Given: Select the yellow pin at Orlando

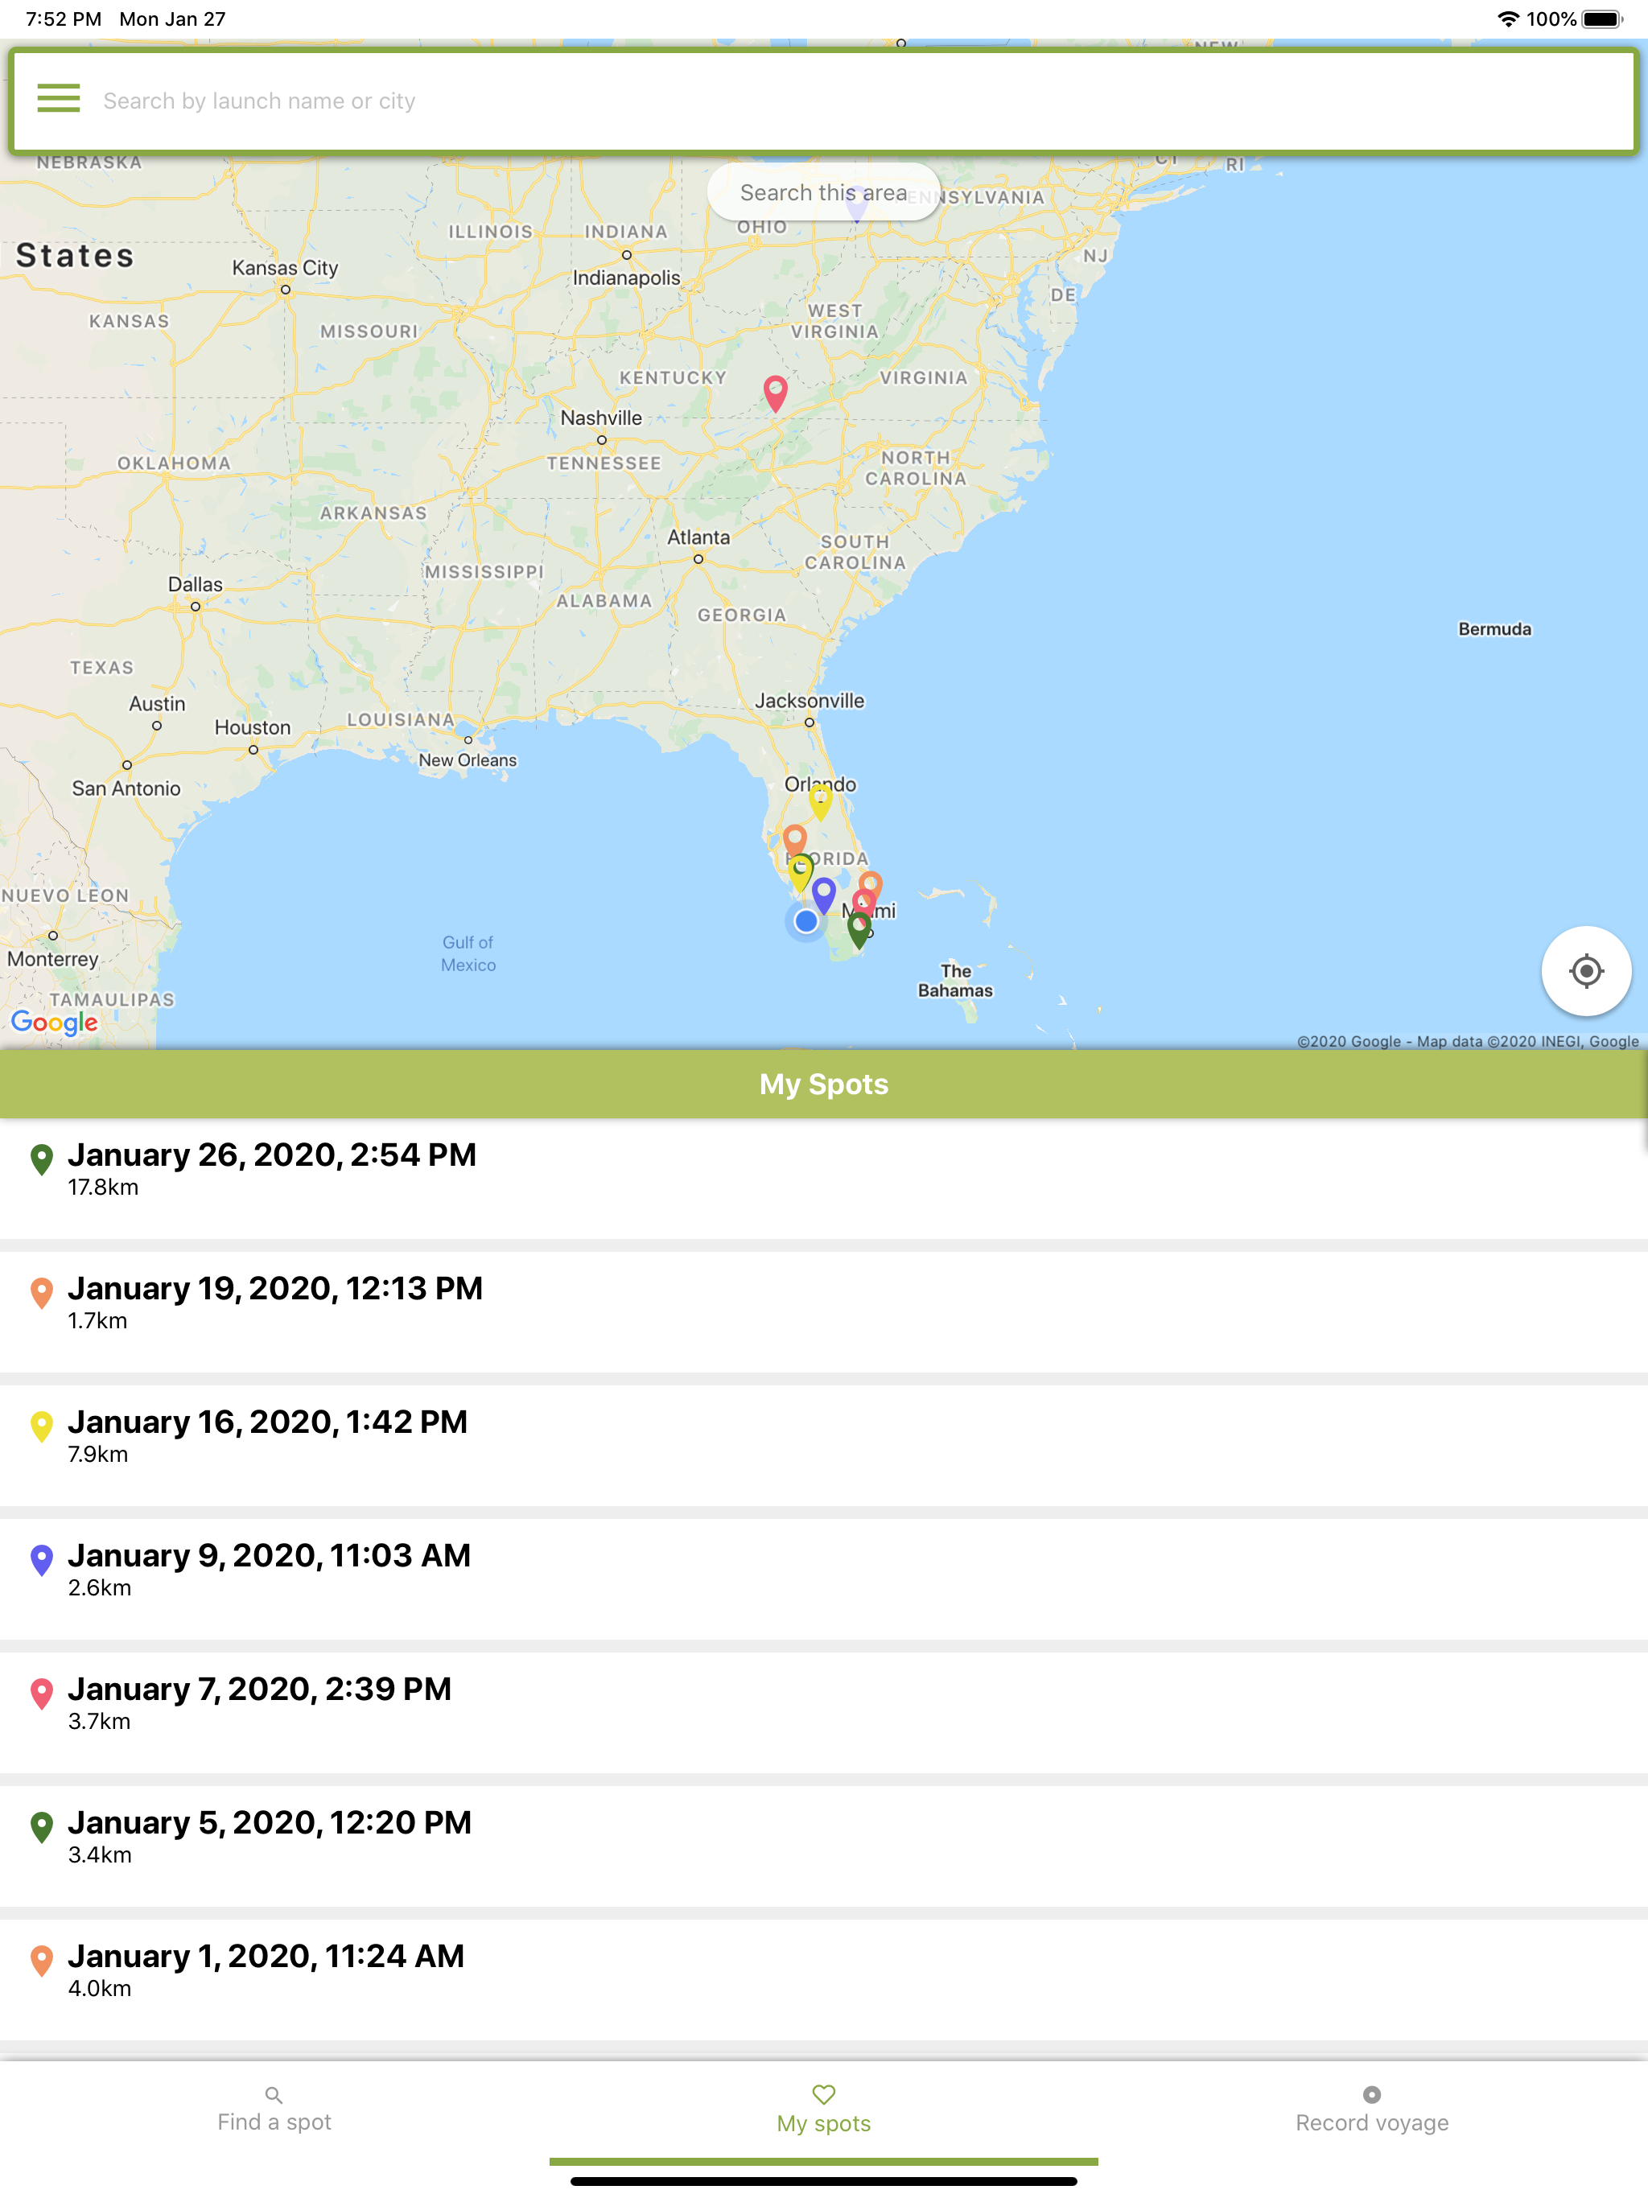Looking at the screenshot, I should coord(819,802).
